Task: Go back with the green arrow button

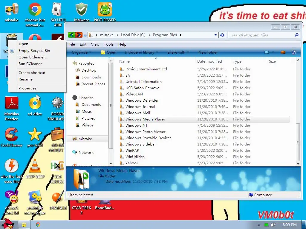Action: pos(71,35)
